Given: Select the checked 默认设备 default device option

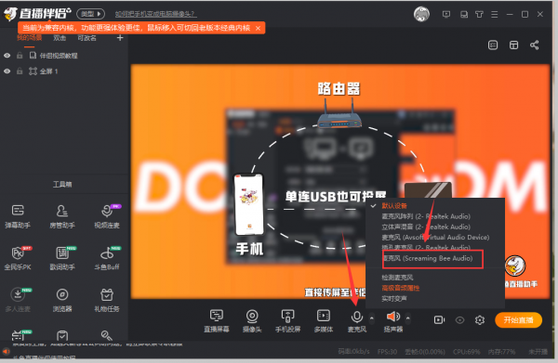Looking at the screenshot, I should 394,206.
